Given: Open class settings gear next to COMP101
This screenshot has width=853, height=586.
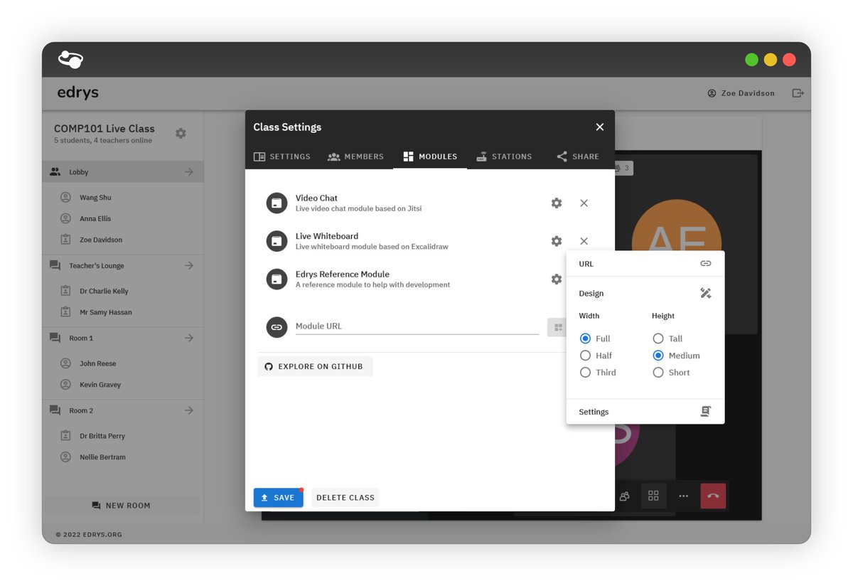Looking at the screenshot, I should 181,133.
